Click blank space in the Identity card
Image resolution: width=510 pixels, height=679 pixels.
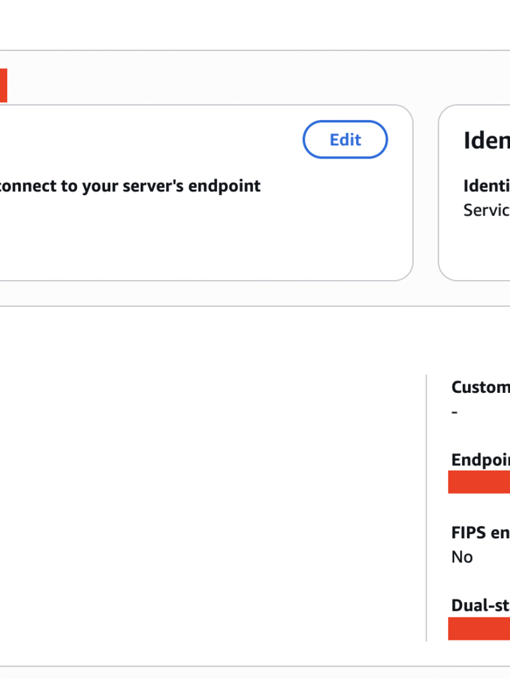coord(478,252)
